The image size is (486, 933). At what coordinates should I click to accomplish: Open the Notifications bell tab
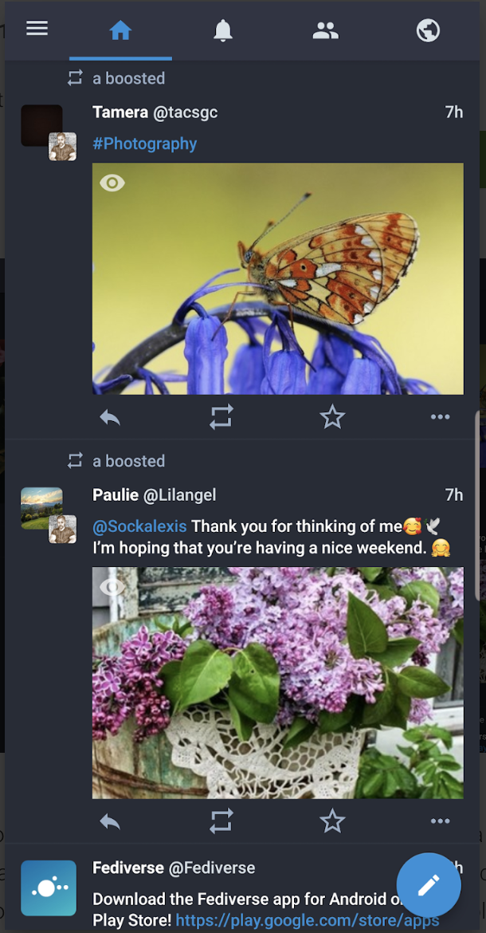tap(223, 31)
